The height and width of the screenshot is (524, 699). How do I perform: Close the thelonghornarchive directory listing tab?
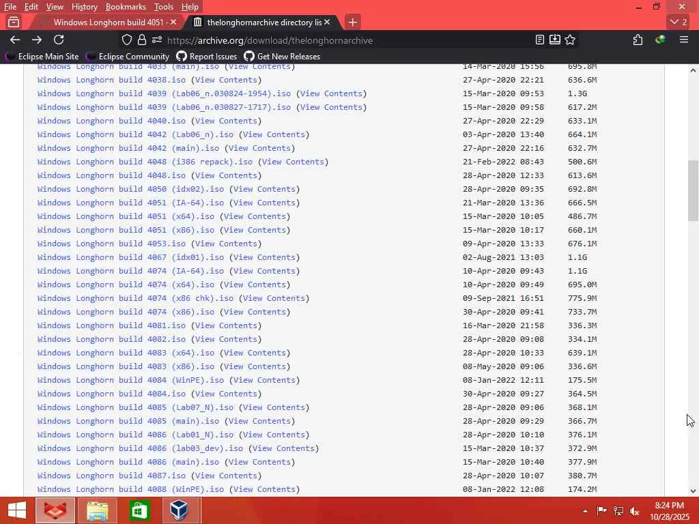(x=327, y=22)
